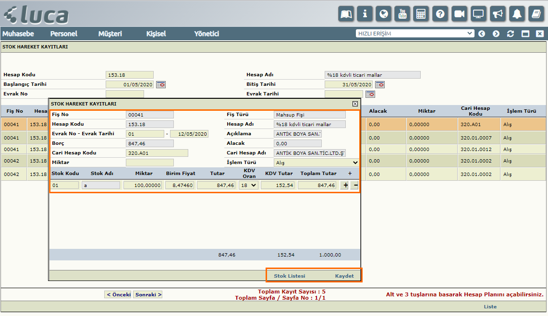548x316 pixels.
Task: Click the empty Evrak Tarihi filter field
Action: 344,94
